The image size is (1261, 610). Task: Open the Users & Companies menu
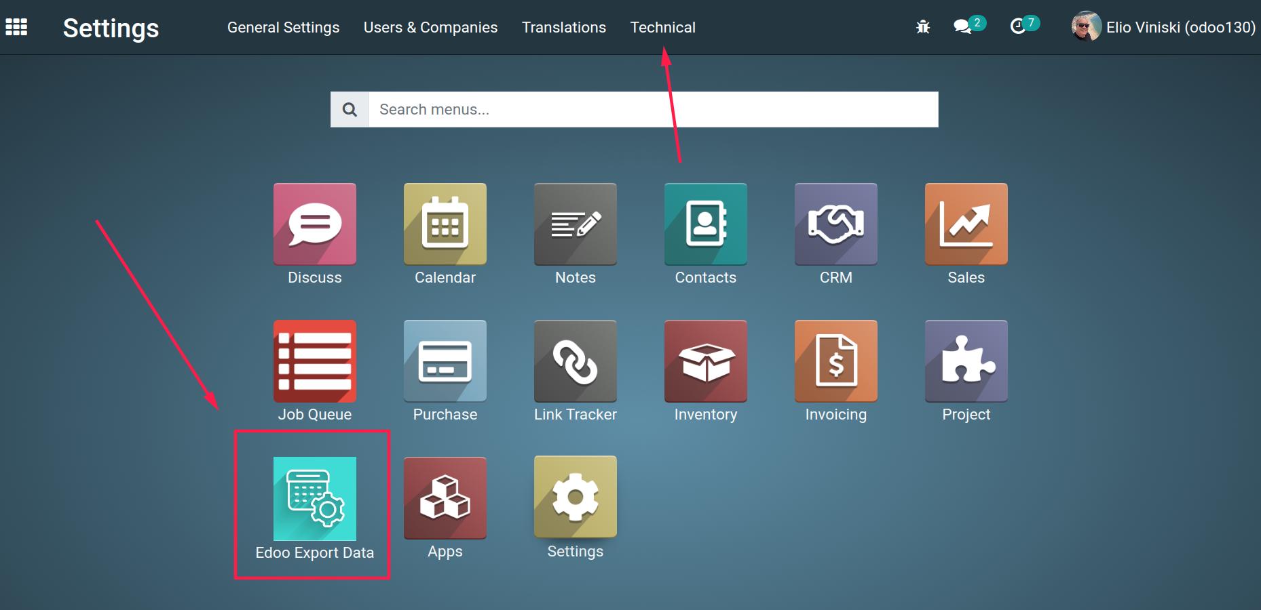[431, 28]
